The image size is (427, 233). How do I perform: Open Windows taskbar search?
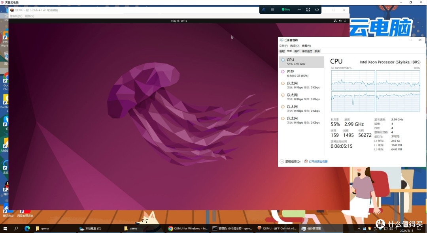click(x=16, y=229)
